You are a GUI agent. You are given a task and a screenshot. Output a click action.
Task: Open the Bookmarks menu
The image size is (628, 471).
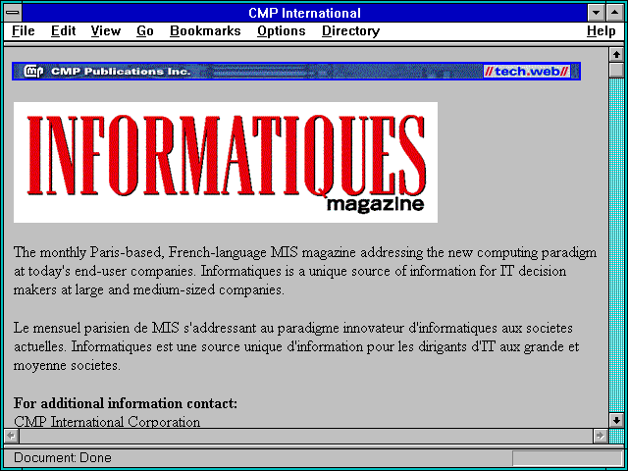pyautogui.click(x=205, y=31)
